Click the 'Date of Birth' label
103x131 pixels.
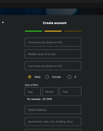[32, 85]
